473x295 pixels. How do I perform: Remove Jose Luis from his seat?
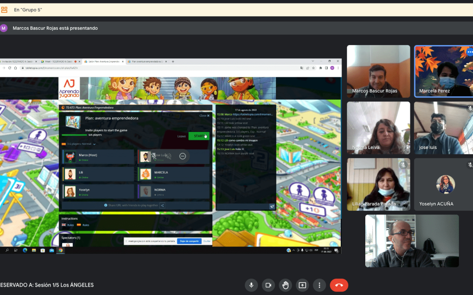click(x=183, y=156)
